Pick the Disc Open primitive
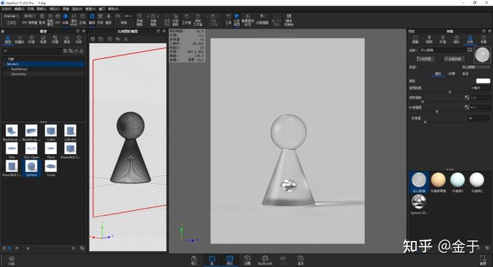The image size is (493, 267). (x=31, y=150)
